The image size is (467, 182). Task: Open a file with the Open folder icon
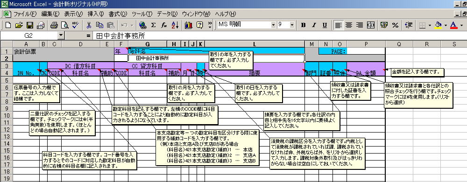19,25
